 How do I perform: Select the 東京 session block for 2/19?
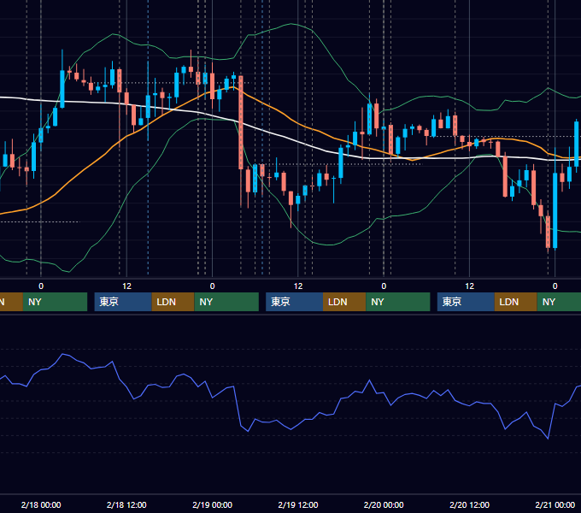(x=295, y=302)
